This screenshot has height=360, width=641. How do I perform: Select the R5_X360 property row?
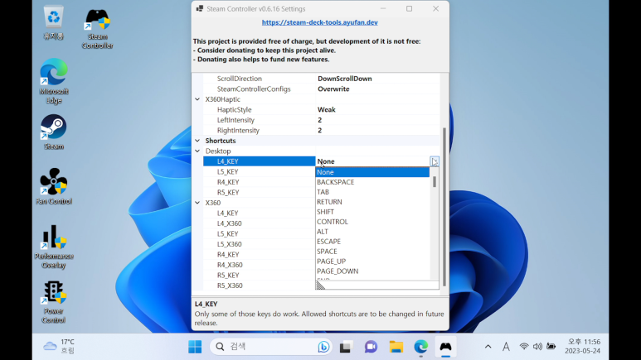click(260, 286)
